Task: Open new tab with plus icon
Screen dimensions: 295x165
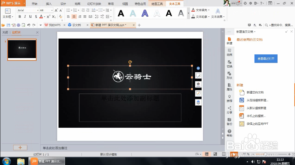Action: [x=139, y=25]
